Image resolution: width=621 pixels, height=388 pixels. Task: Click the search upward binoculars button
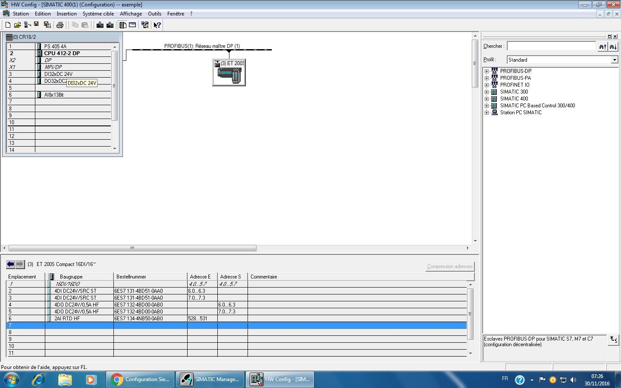tap(602, 47)
